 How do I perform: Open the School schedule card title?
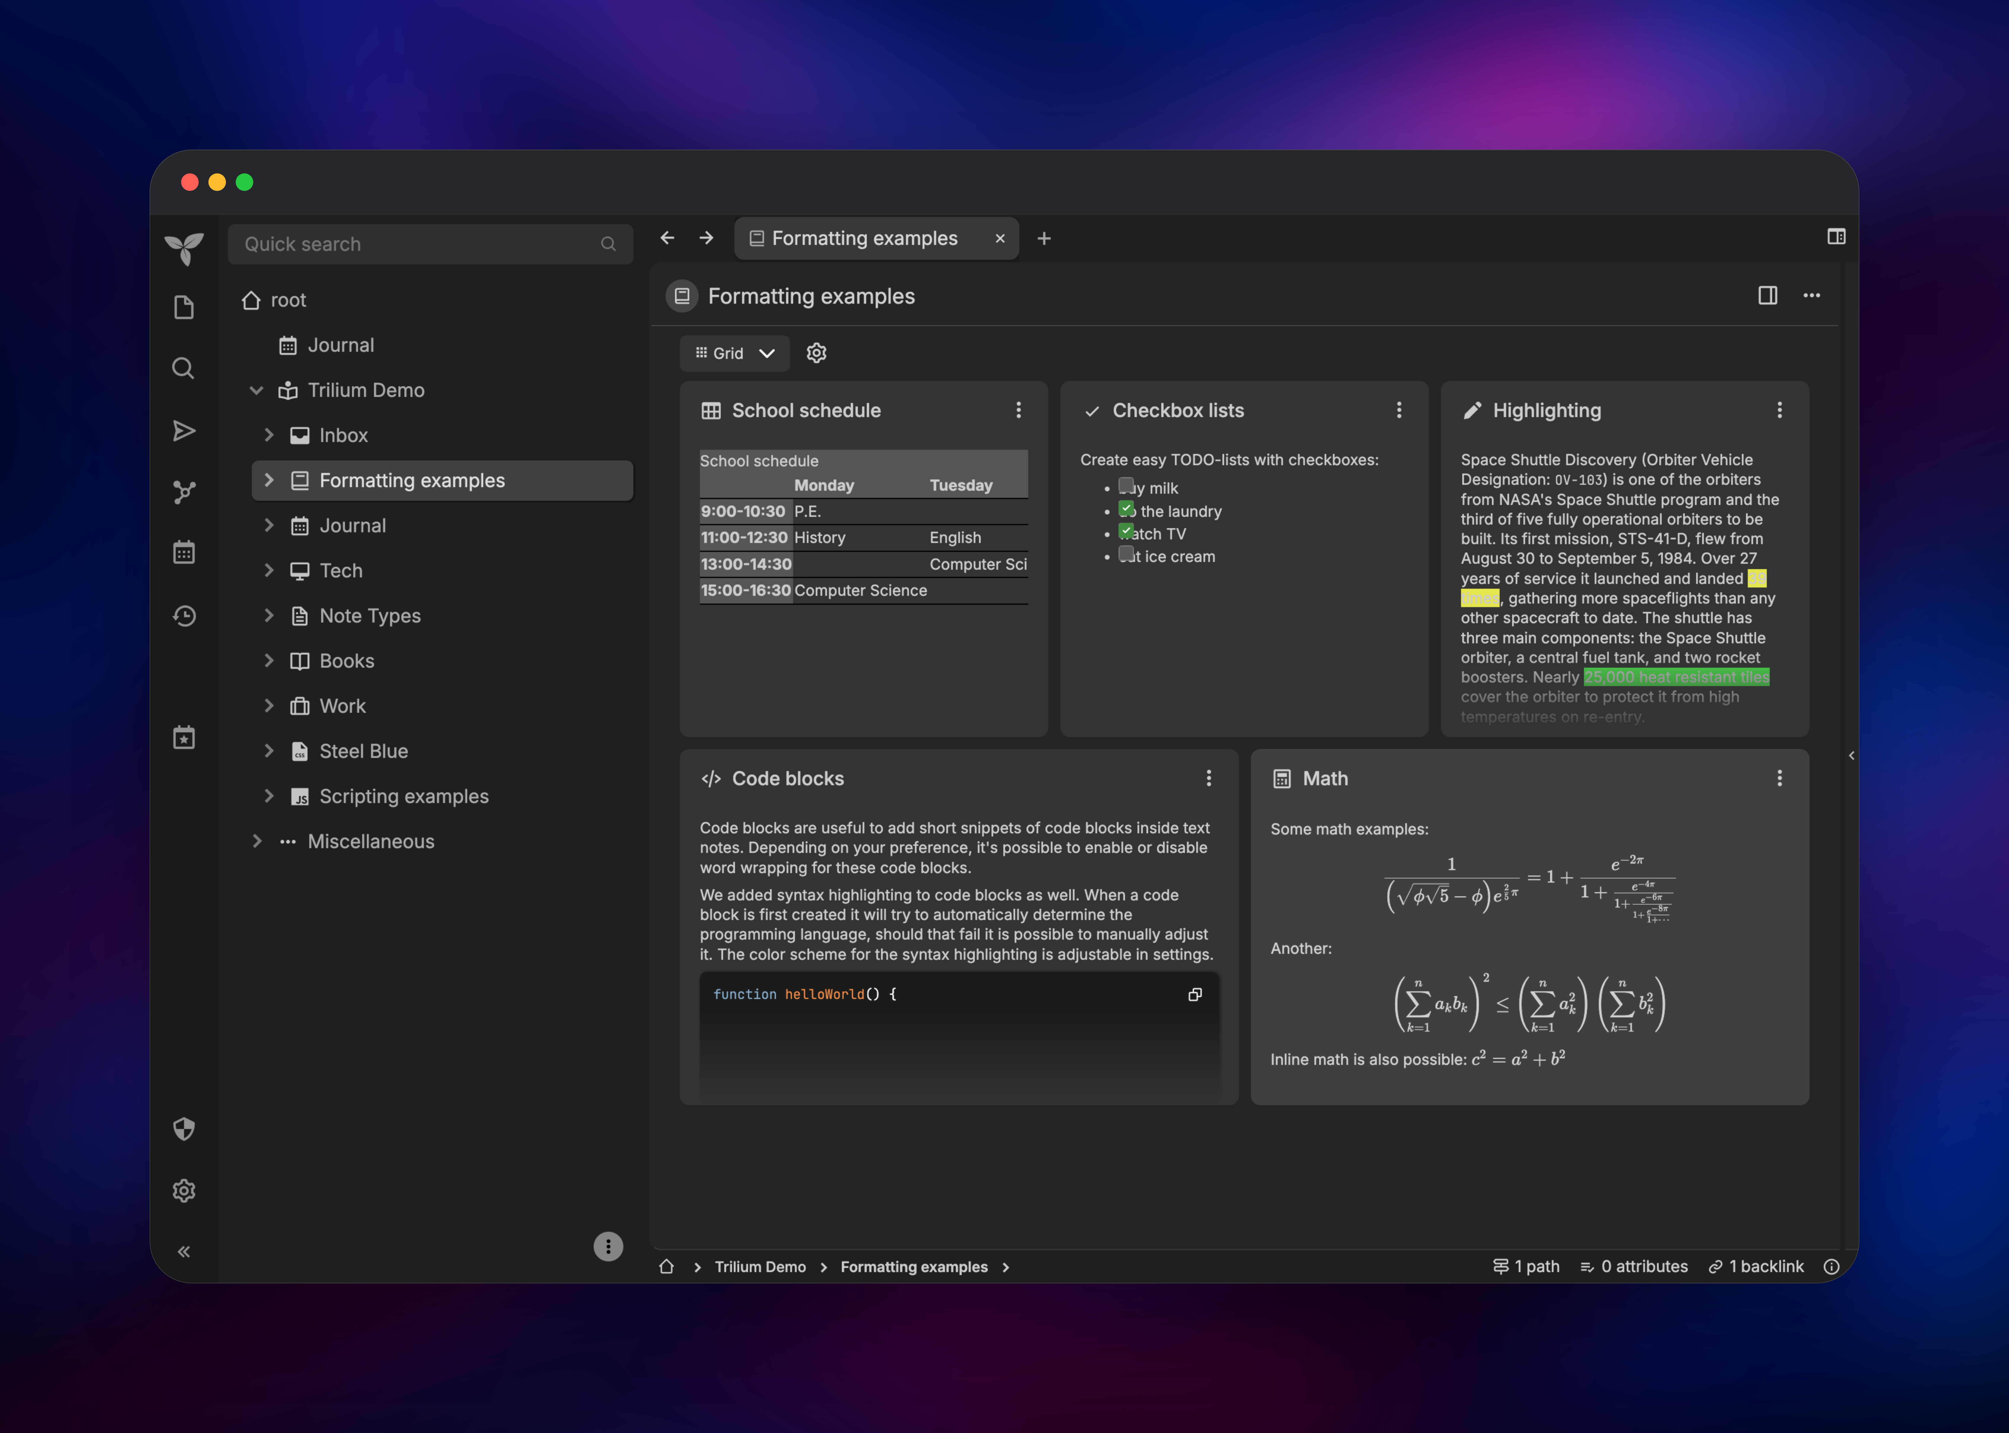pyautogui.click(x=807, y=410)
